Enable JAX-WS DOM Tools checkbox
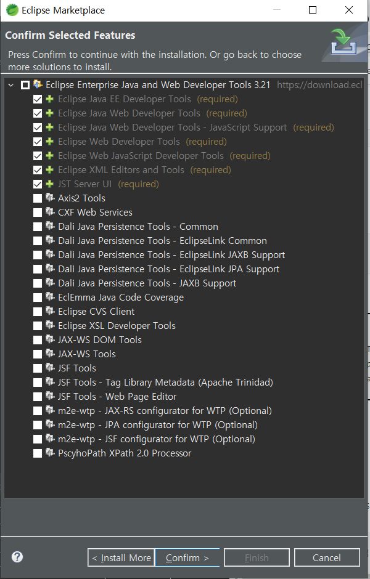The height and width of the screenshot is (579, 370). coord(38,340)
